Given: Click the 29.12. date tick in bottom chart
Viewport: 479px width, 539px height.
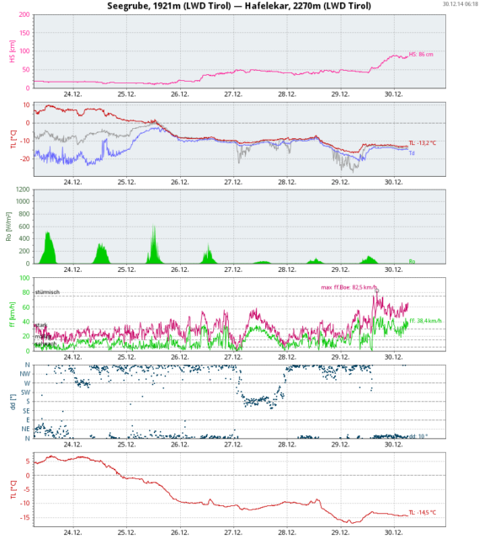Looking at the screenshot, I should tap(340, 532).
